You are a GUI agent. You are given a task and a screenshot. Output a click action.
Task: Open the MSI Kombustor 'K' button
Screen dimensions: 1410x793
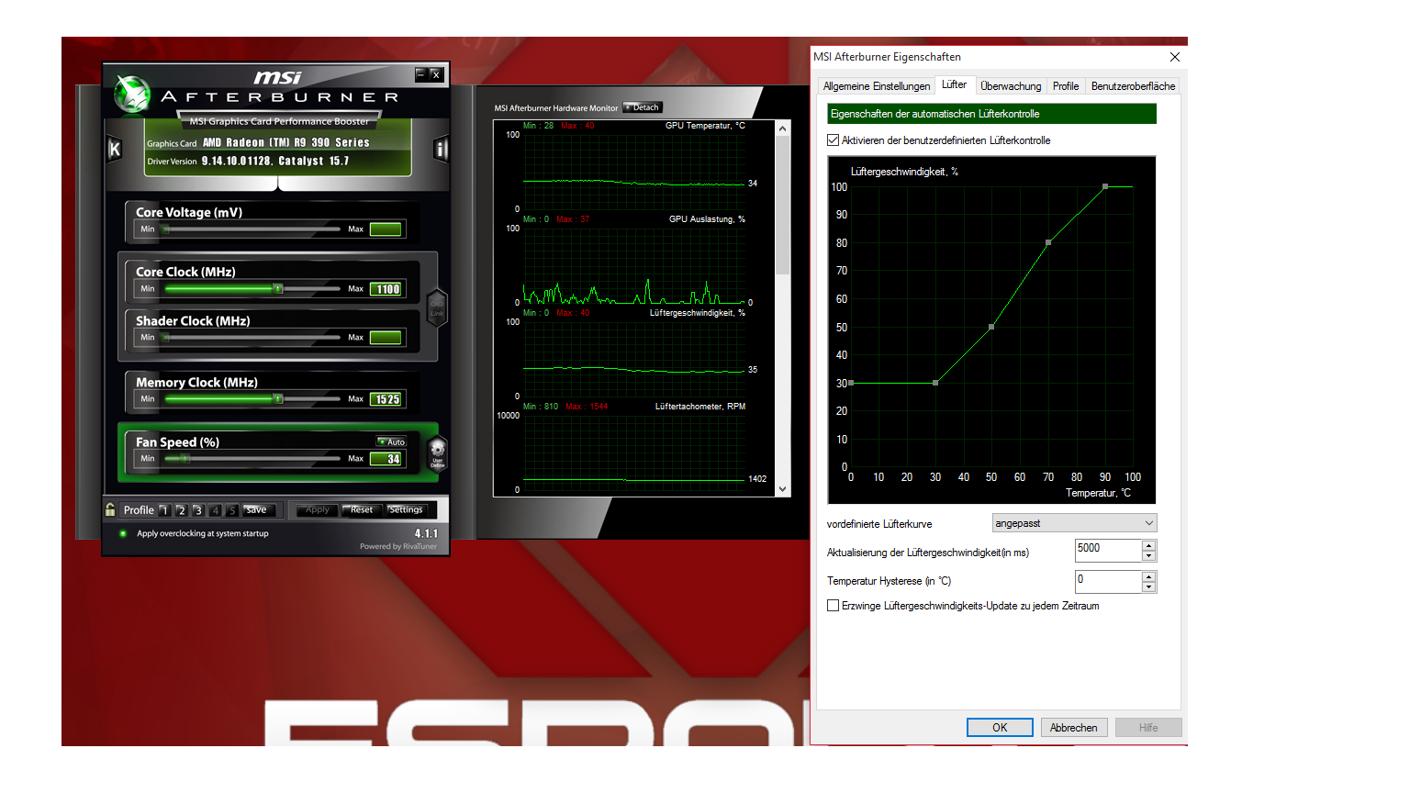[115, 149]
